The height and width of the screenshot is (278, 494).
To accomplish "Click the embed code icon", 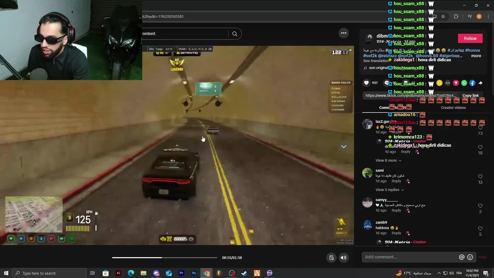I will 447,83.
